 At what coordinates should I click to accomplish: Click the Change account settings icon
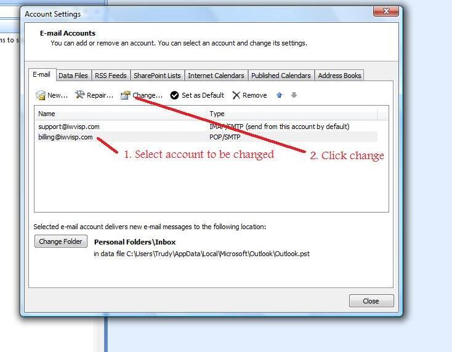click(x=126, y=95)
